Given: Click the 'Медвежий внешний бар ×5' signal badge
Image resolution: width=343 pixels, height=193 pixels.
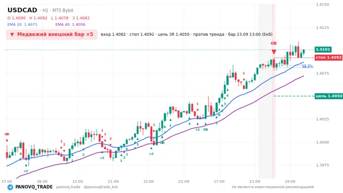Looking at the screenshot, I should (51, 34).
